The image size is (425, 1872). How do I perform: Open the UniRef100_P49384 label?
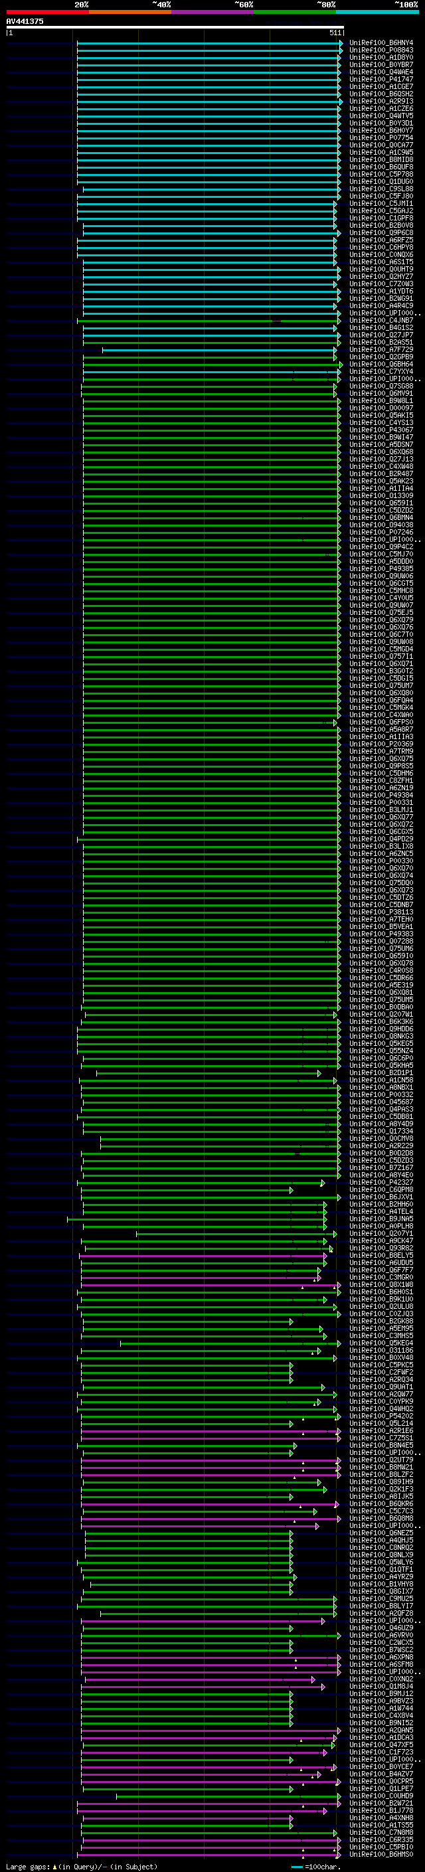click(381, 795)
